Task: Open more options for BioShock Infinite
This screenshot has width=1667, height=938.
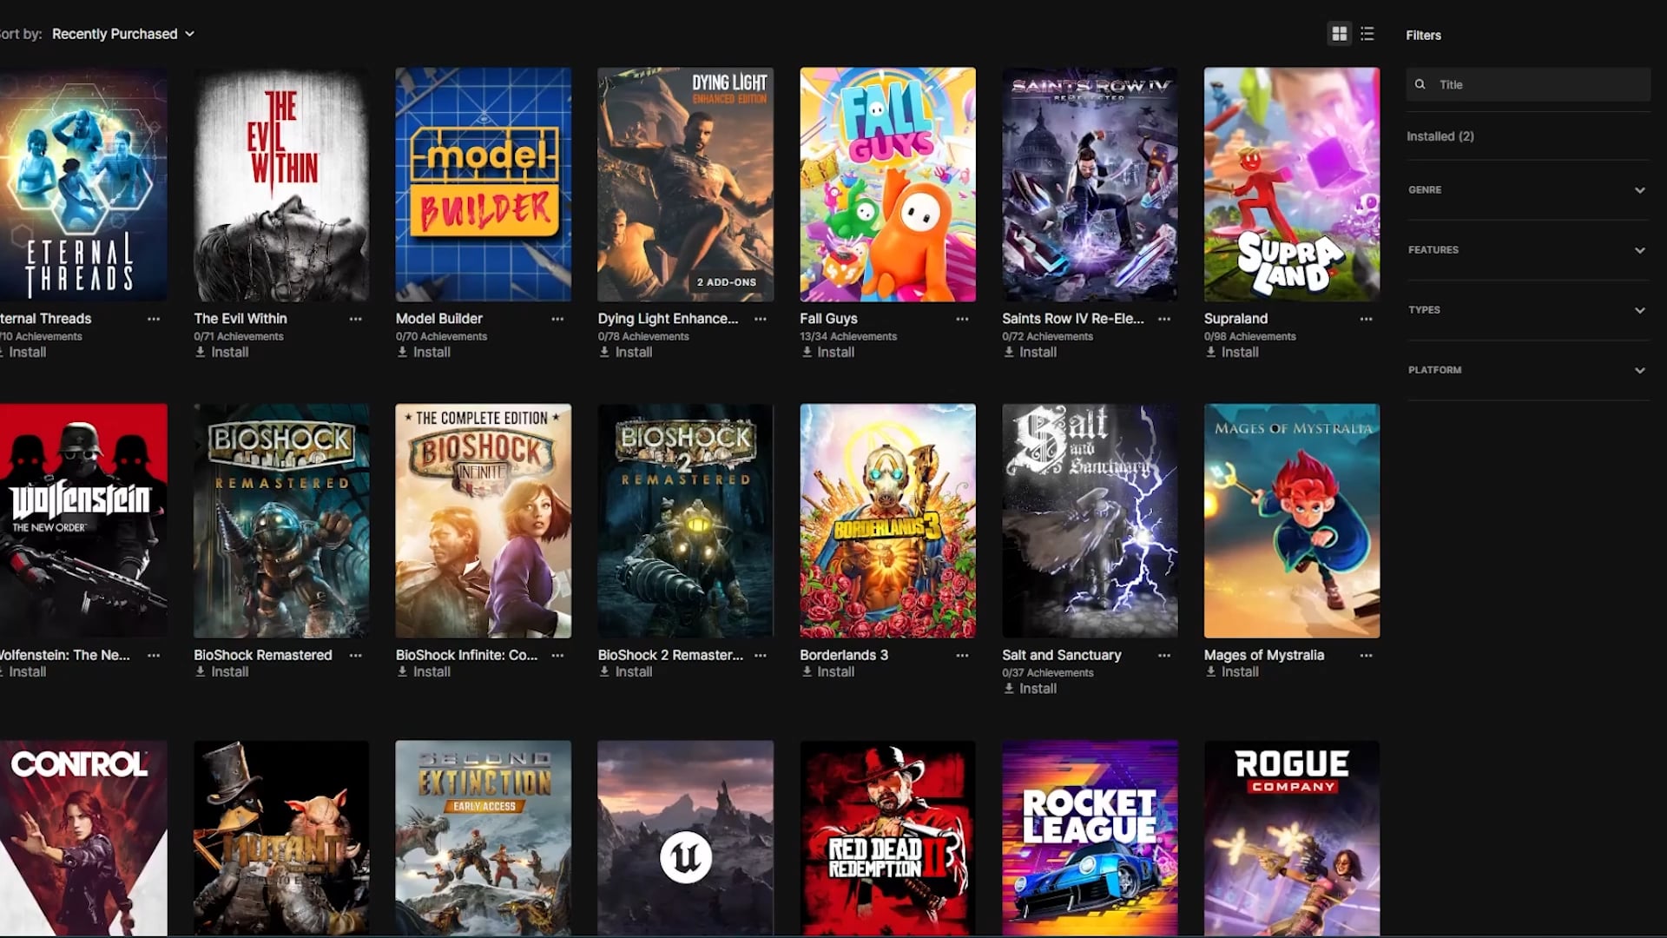Action: 557,655
